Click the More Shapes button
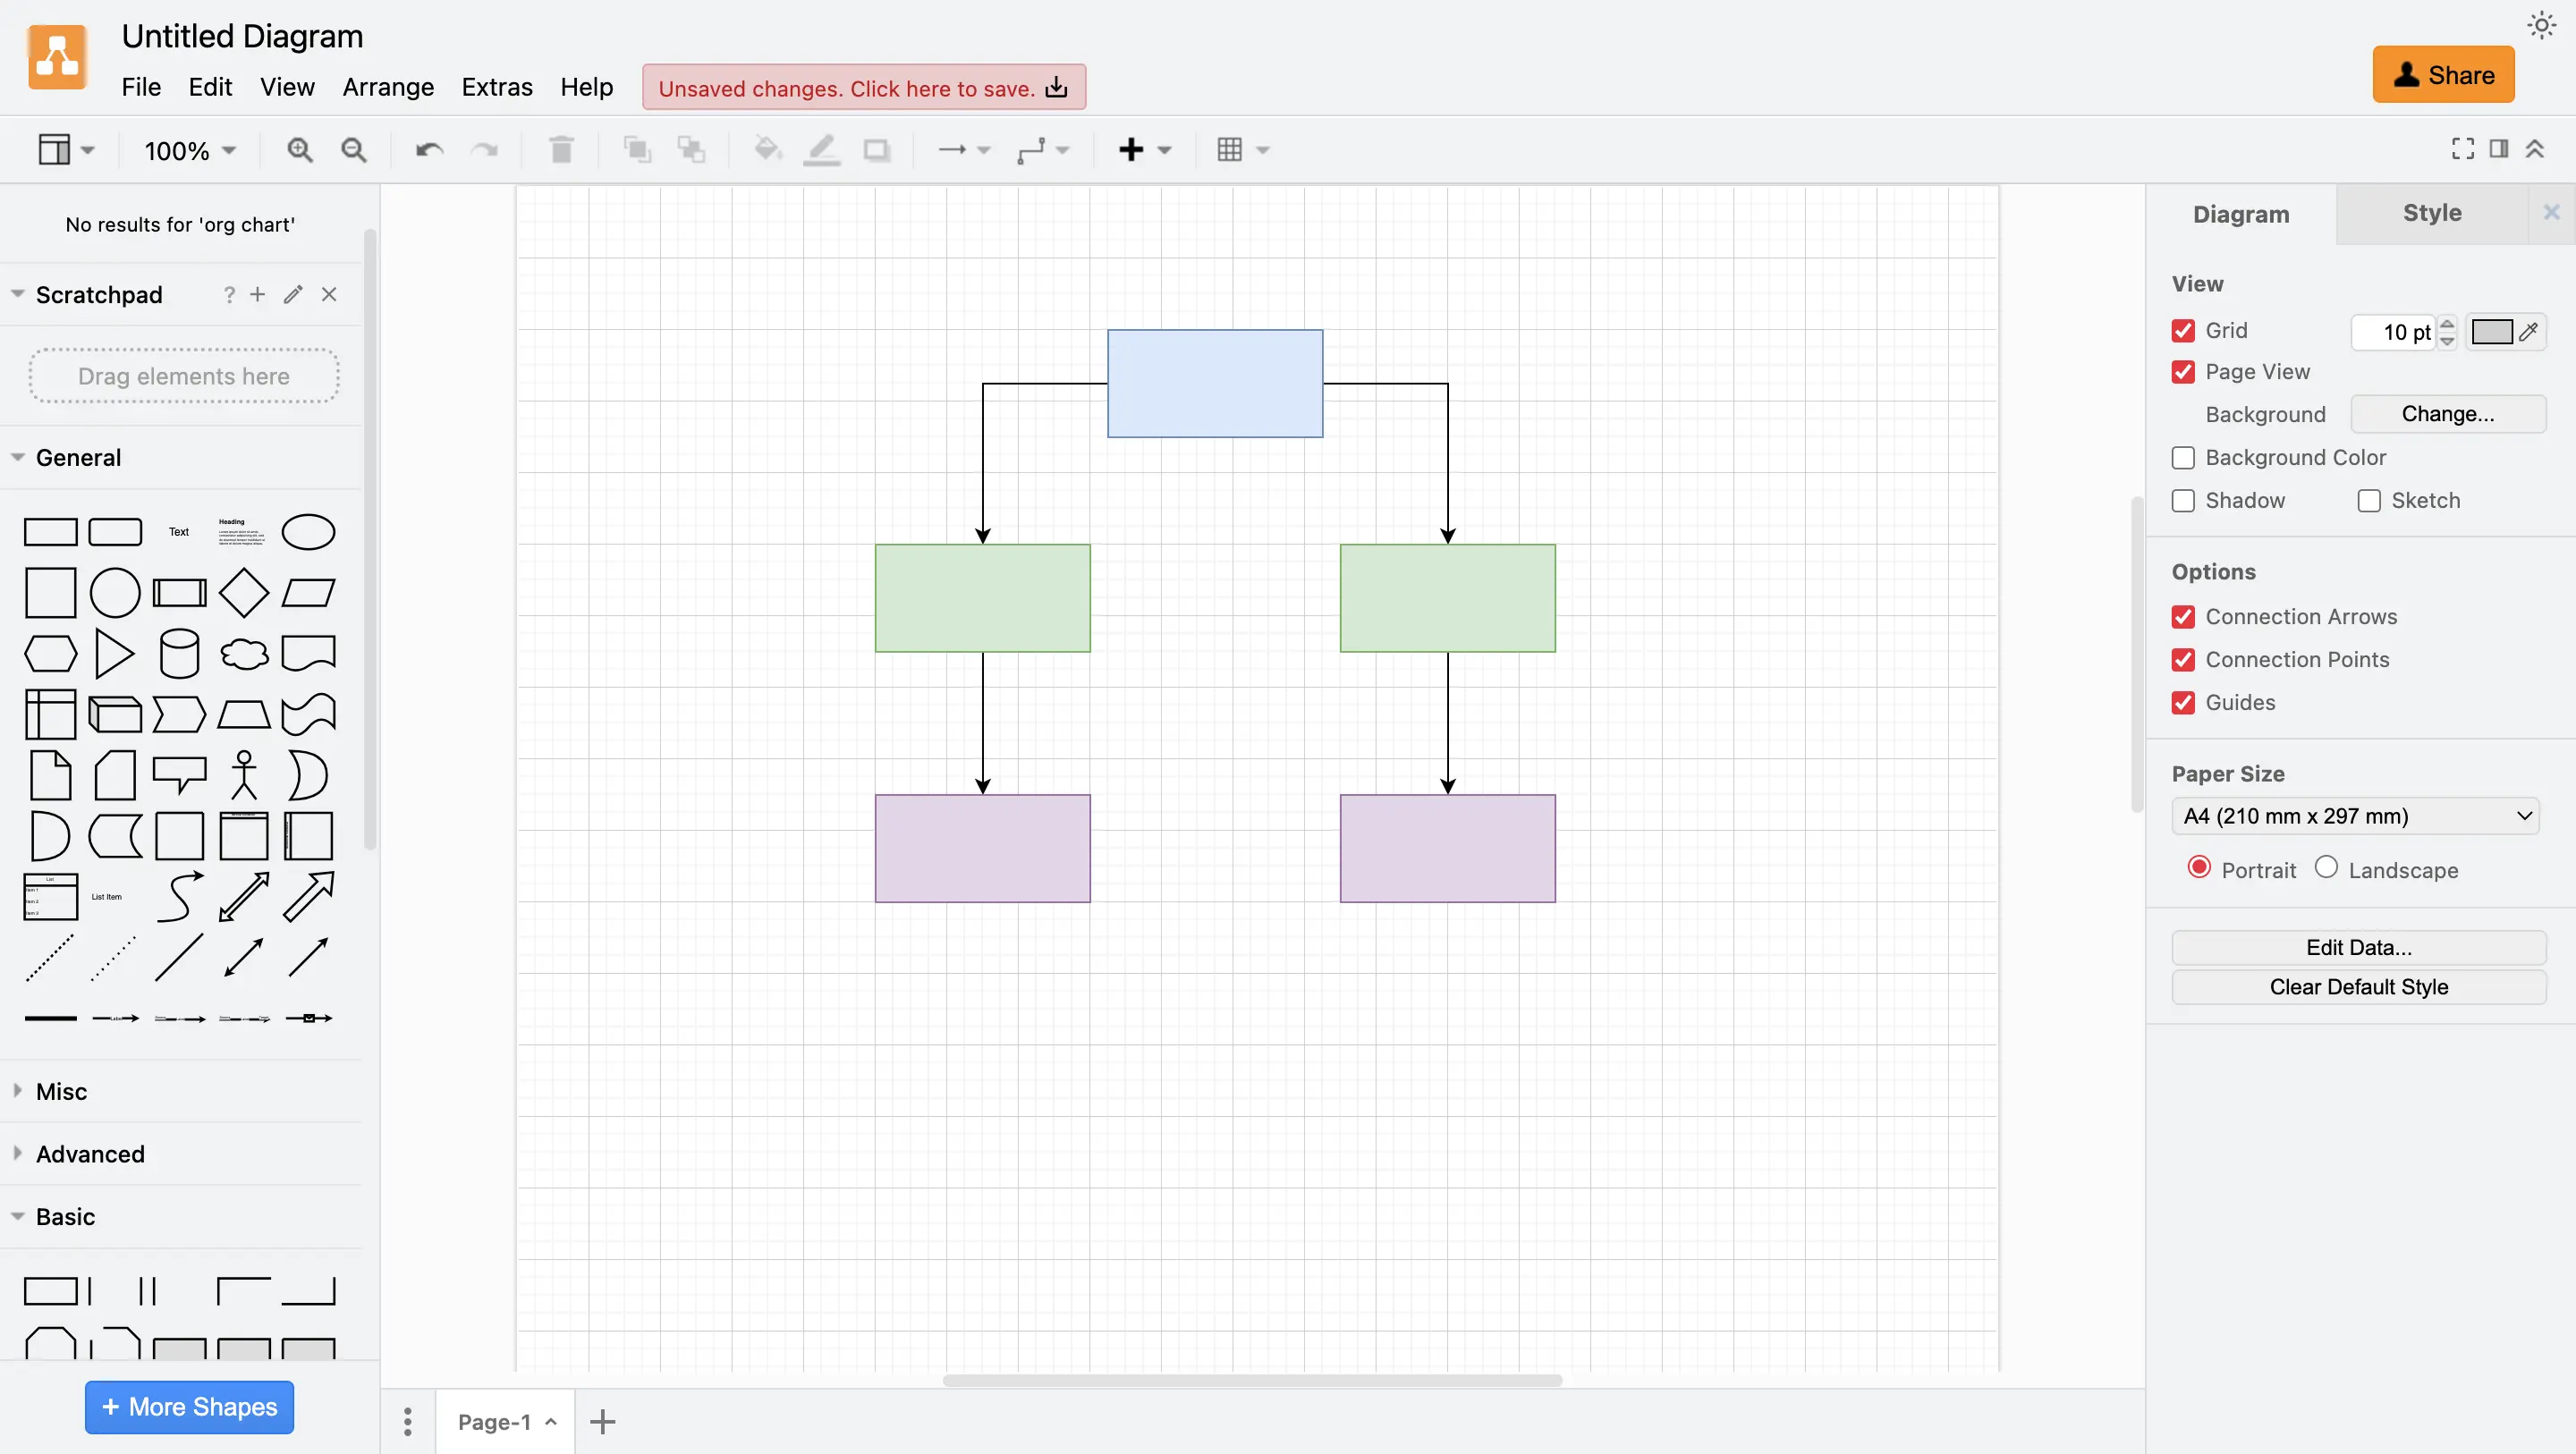This screenshot has height=1454, width=2576. click(x=189, y=1407)
